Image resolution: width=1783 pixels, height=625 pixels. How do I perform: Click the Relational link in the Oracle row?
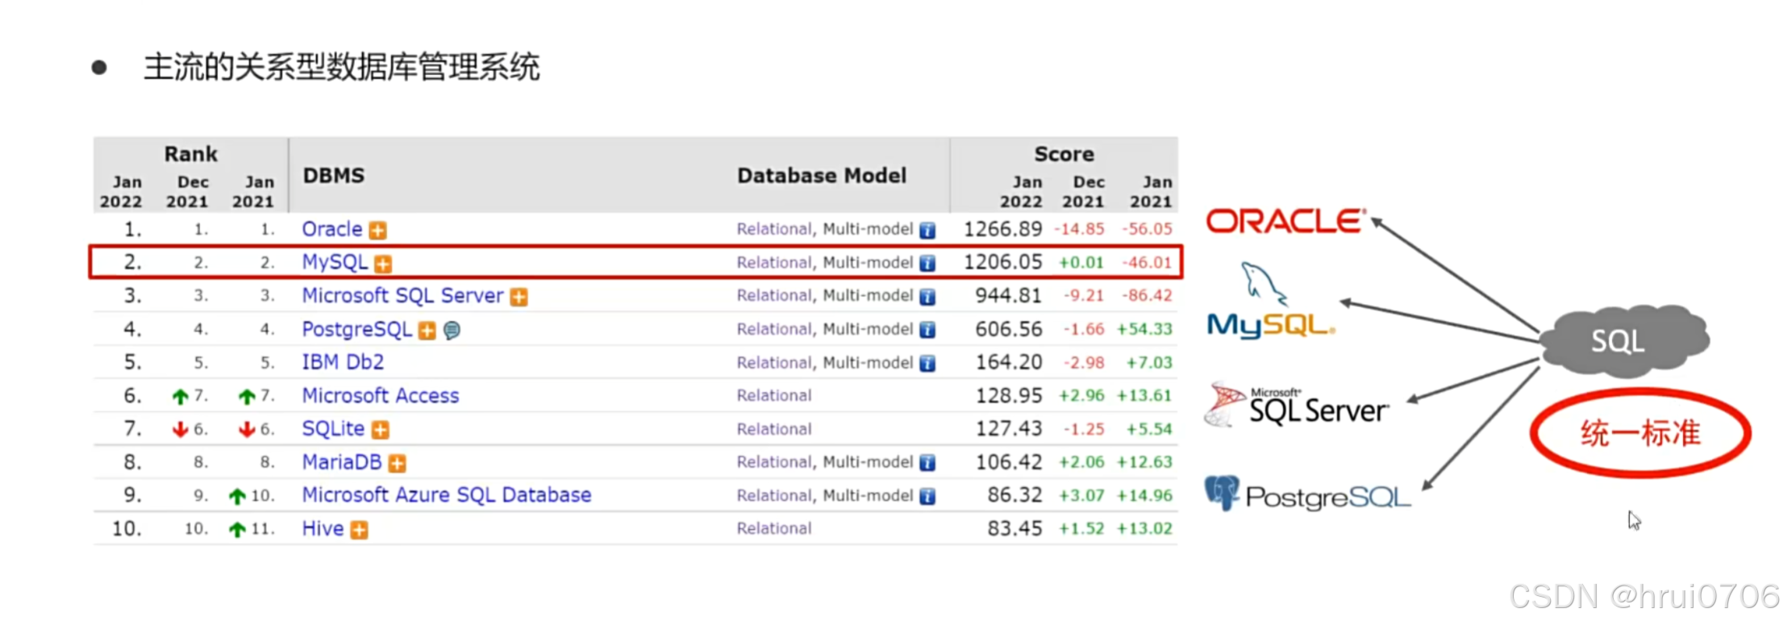tap(774, 229)
